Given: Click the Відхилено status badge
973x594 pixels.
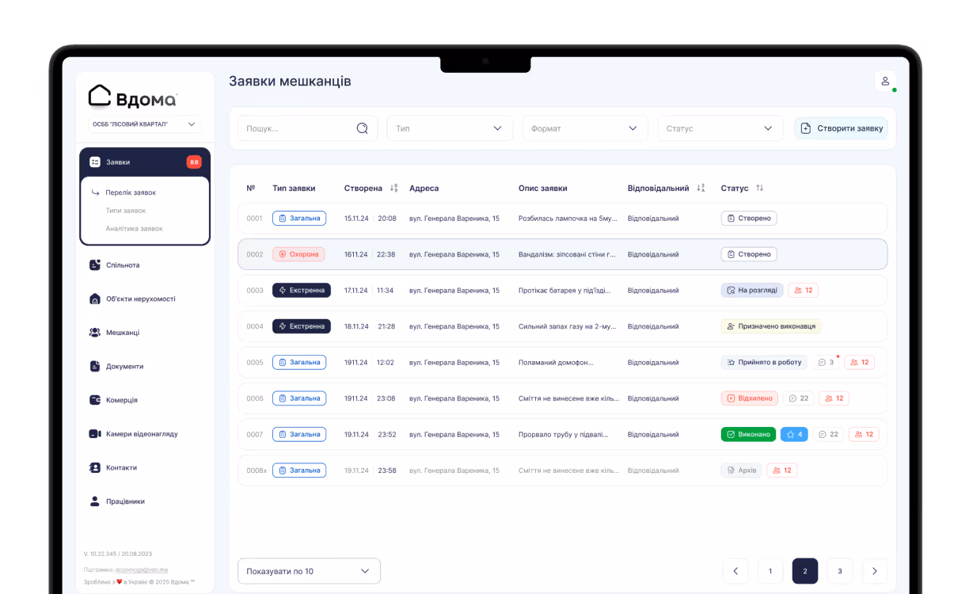Looking at the screenshot, I should click(x=750, y=398).
